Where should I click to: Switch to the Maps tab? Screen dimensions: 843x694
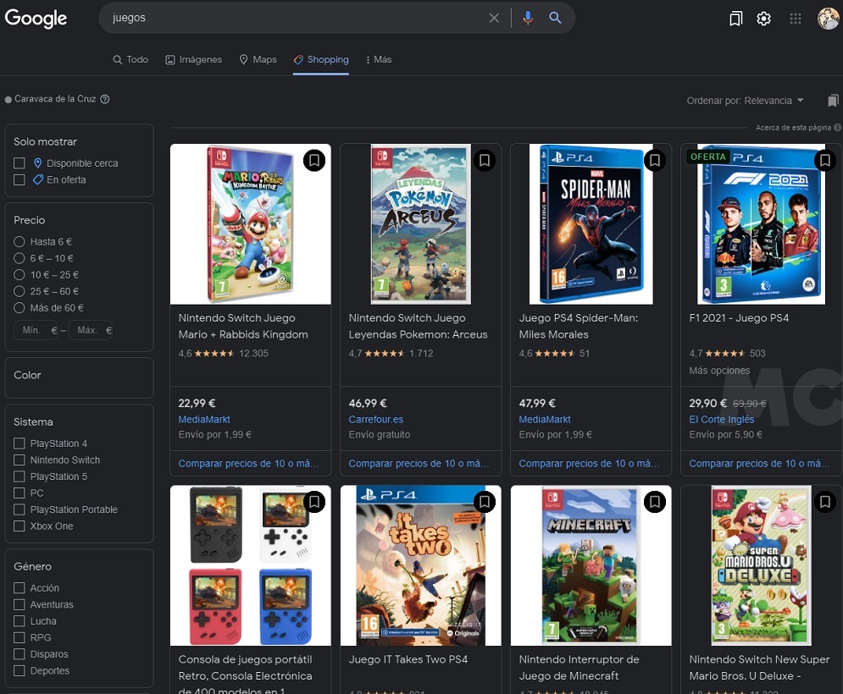(258, 60)
